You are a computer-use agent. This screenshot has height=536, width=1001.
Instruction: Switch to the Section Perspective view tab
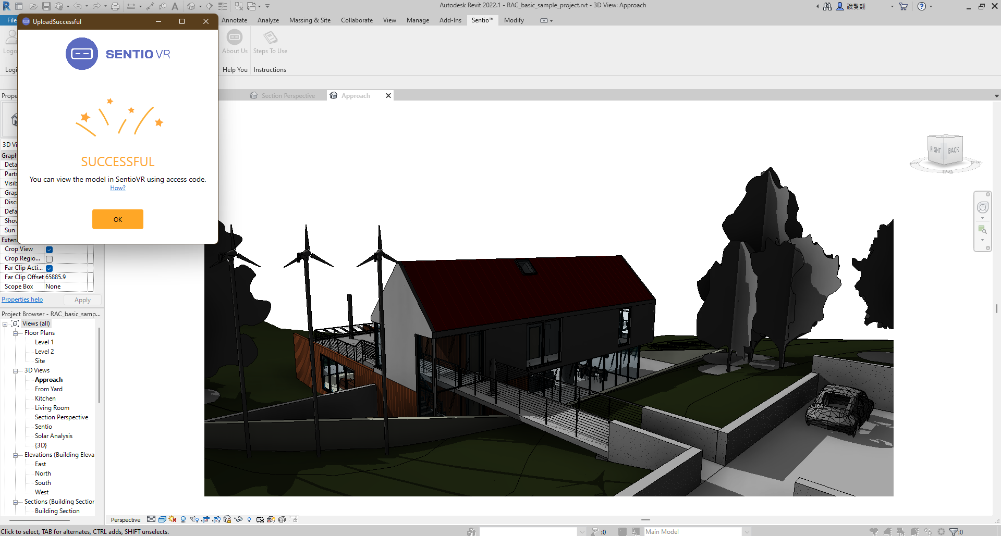(x=288, y=96)
